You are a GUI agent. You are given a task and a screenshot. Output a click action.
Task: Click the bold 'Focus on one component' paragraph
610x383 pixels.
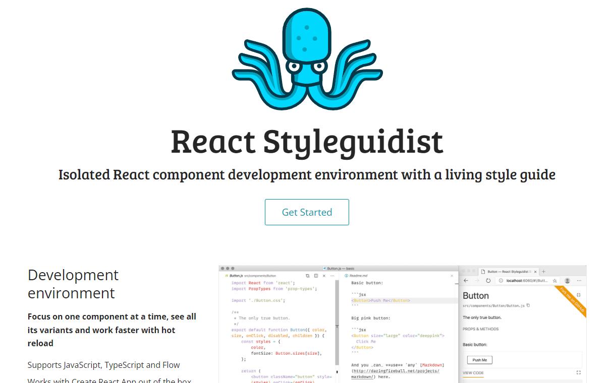(x=112, y=330)
